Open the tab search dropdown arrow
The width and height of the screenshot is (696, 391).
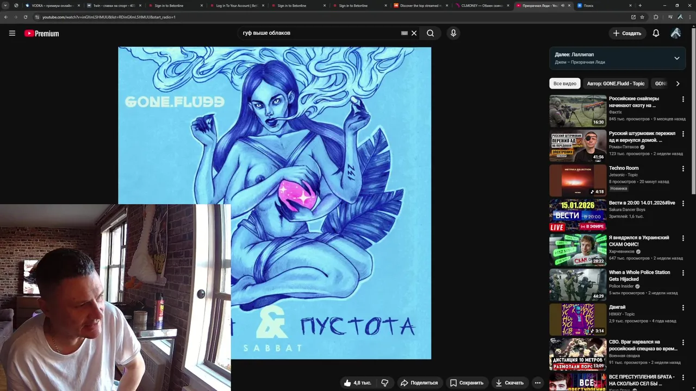pyautogui.click(x=5, y=5)
